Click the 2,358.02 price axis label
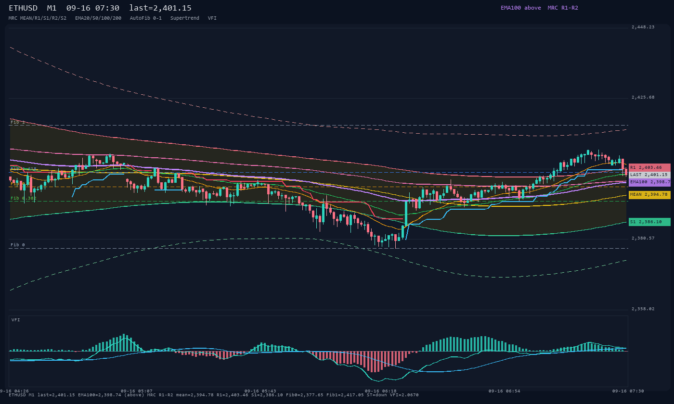 coord(643,309)
